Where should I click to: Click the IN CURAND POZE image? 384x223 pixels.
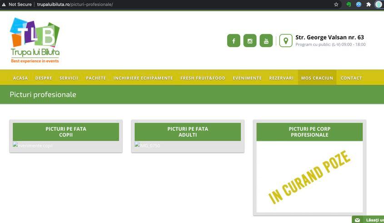tap(309, 177)
